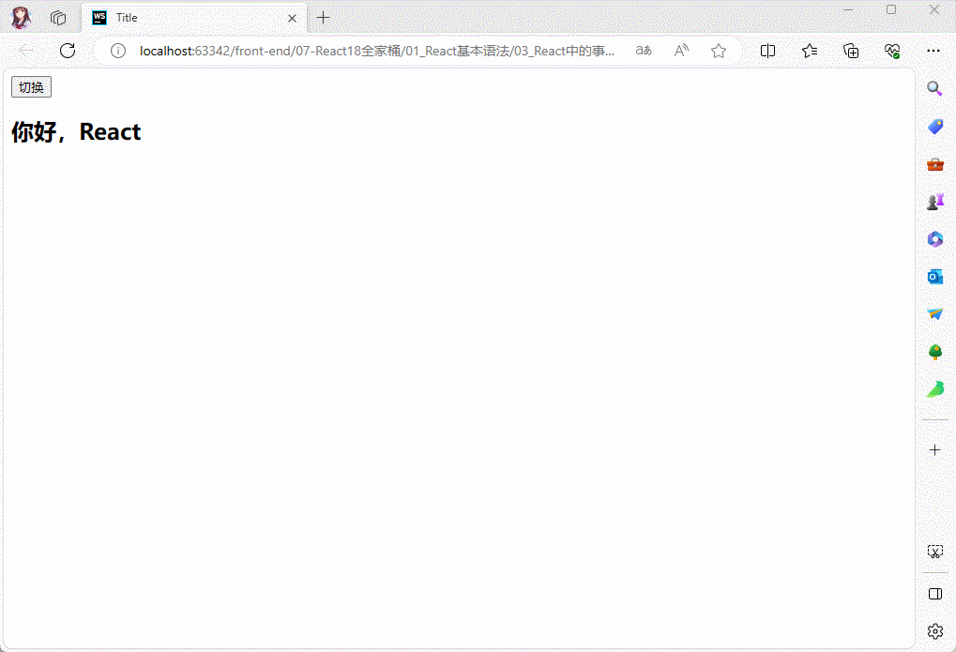Select the Title browser tab
956x652 pixels.
(188, 18)
